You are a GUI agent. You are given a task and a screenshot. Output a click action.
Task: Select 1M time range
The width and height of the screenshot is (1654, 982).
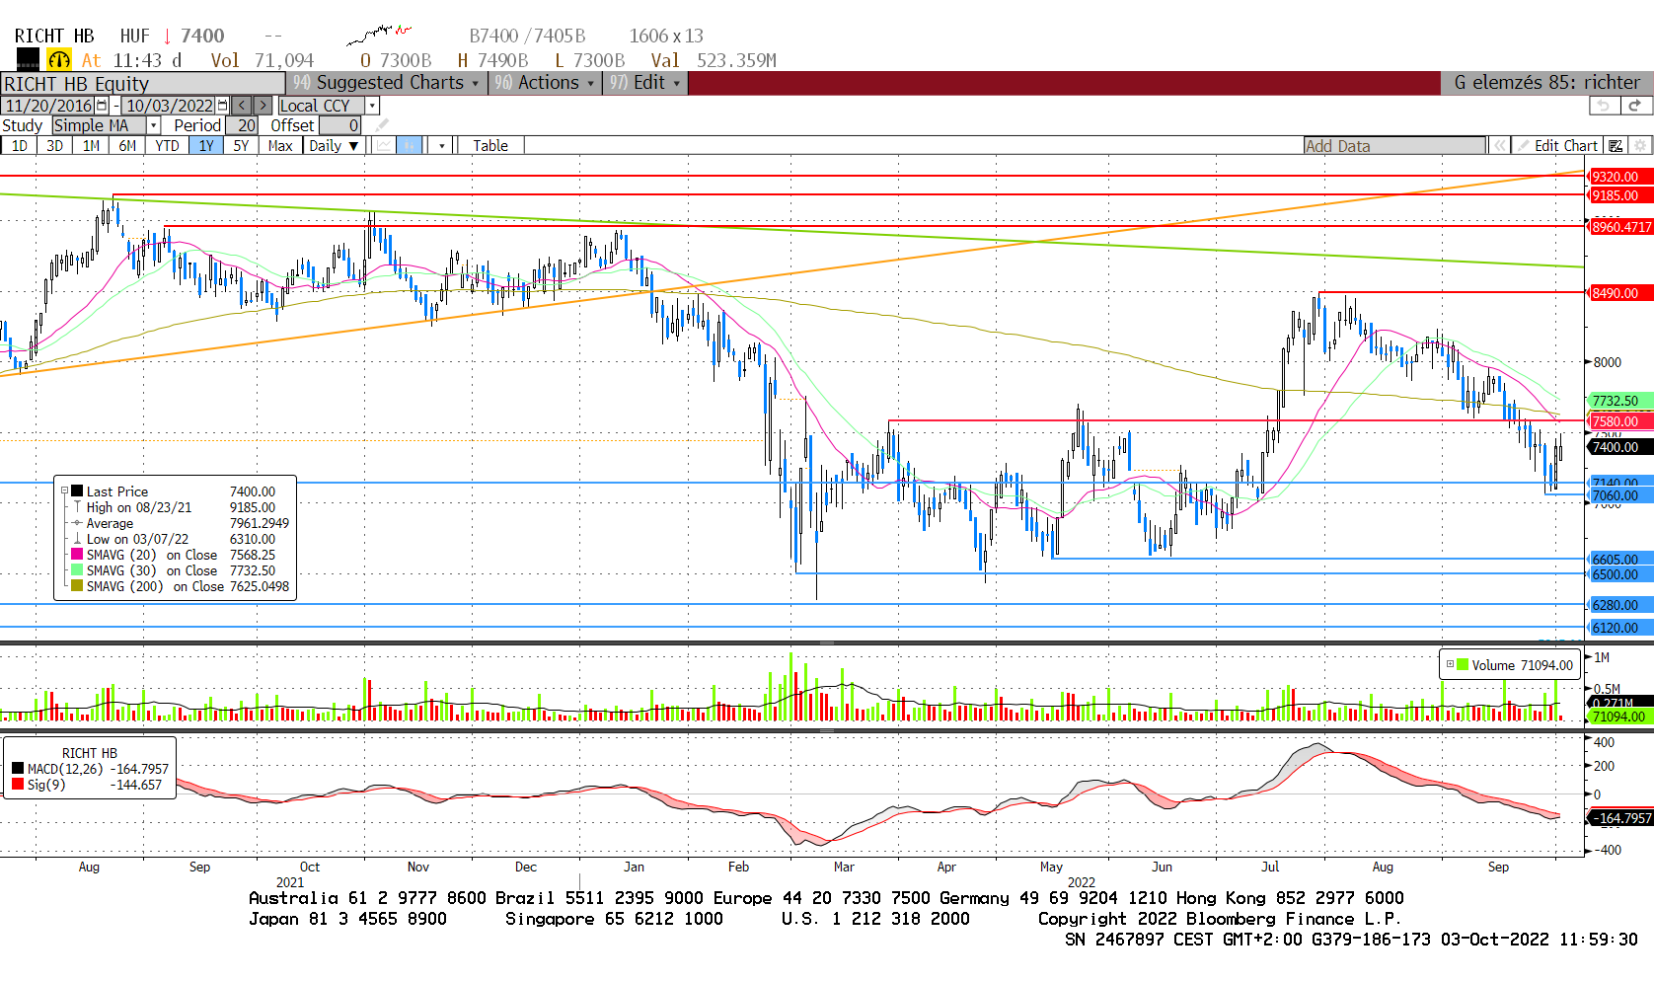coord(91,146)
